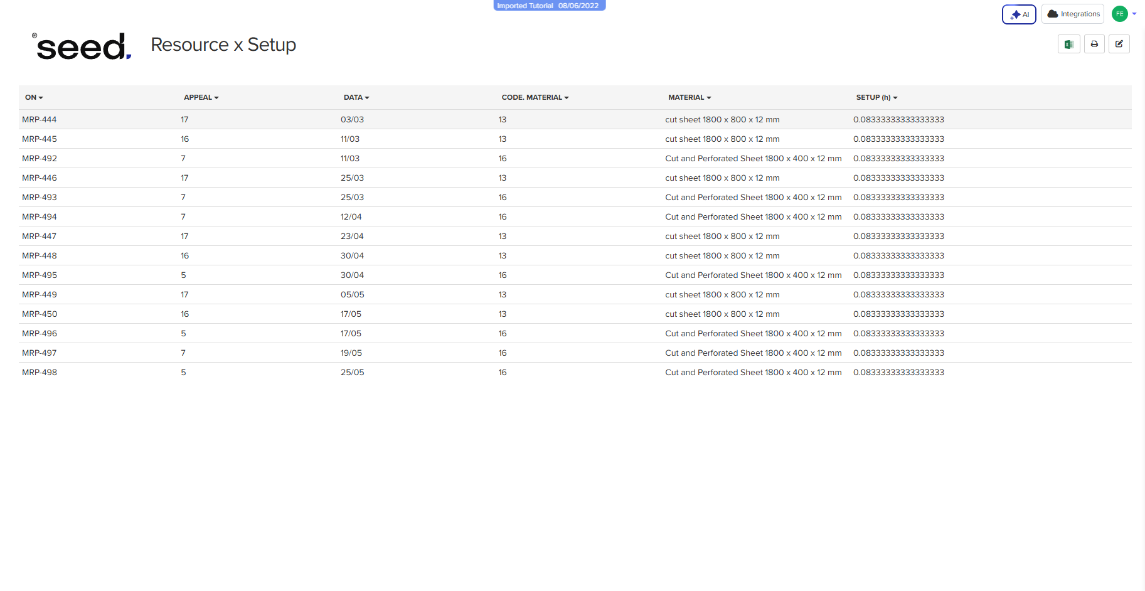Viewport: 1145px width, 591px height.
Task: Click the MRP-498 order cell
Action: point(40,372)
